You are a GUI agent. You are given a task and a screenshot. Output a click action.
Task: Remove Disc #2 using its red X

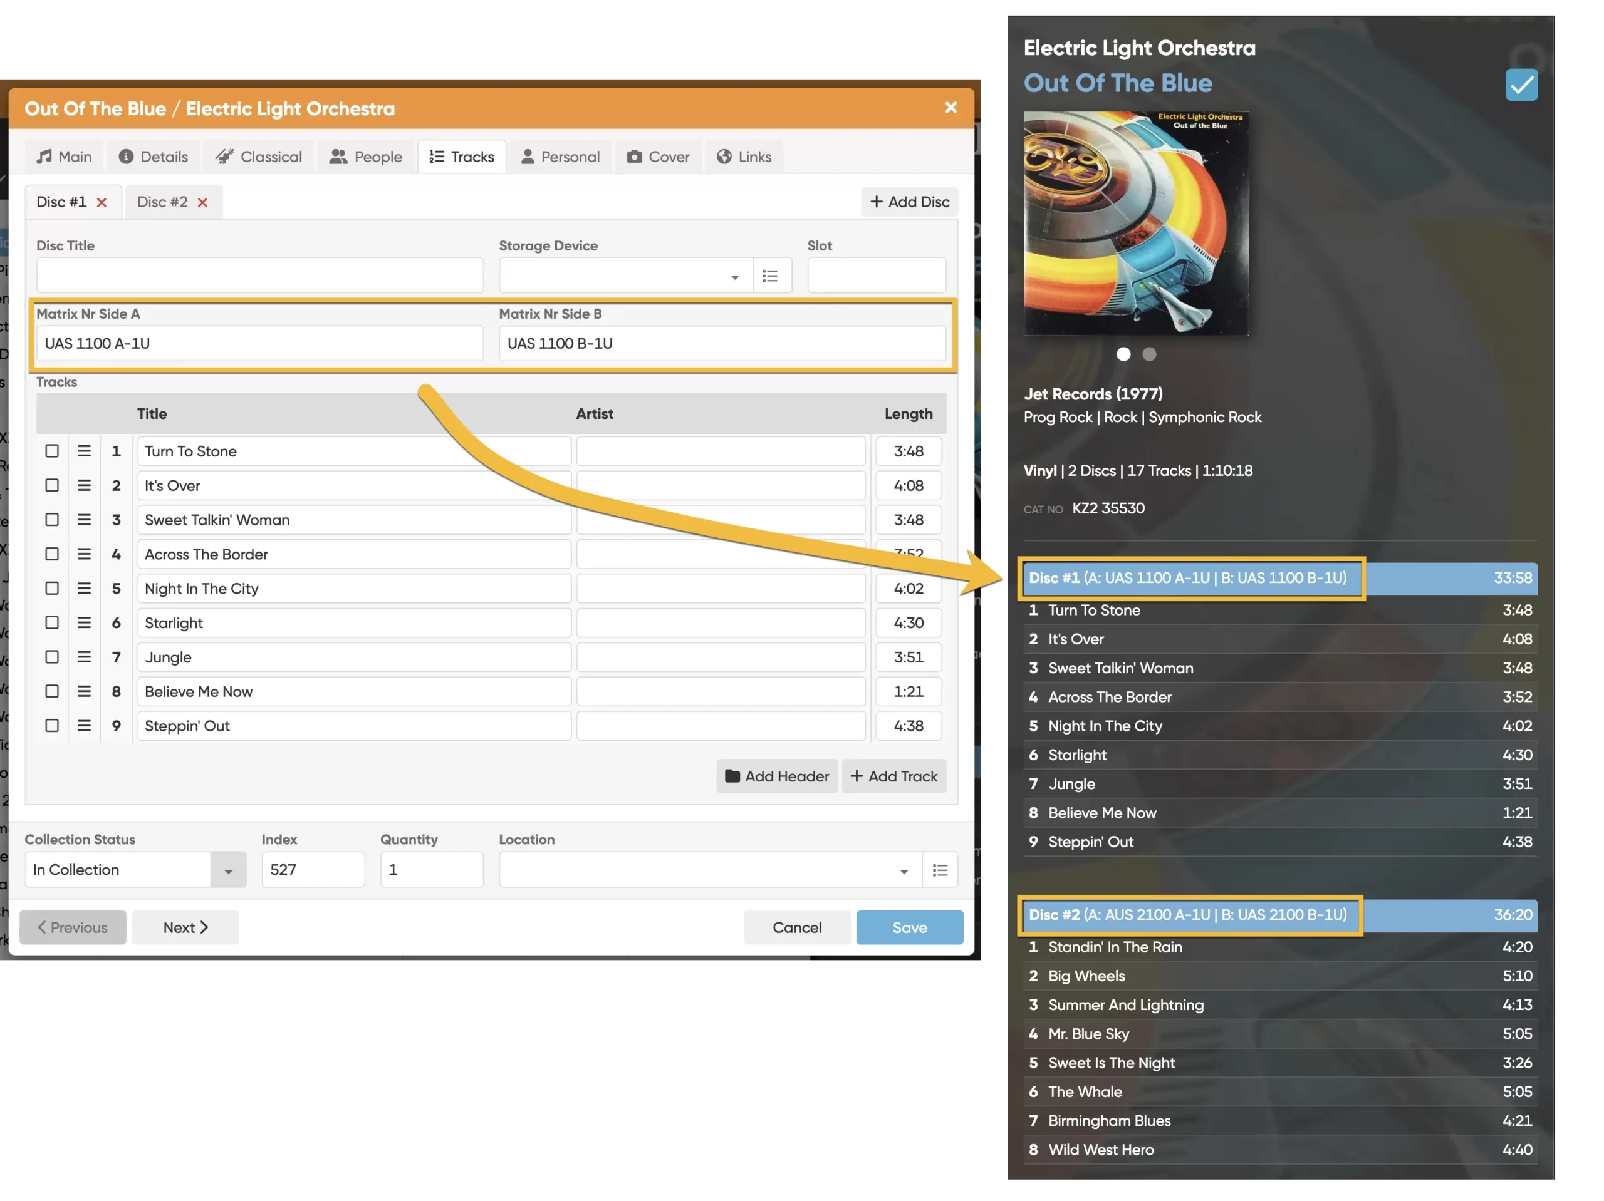coord(202,202)
